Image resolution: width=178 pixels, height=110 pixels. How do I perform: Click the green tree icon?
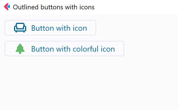20,49
